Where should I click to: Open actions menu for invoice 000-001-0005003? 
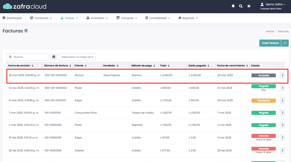point(283,75)
